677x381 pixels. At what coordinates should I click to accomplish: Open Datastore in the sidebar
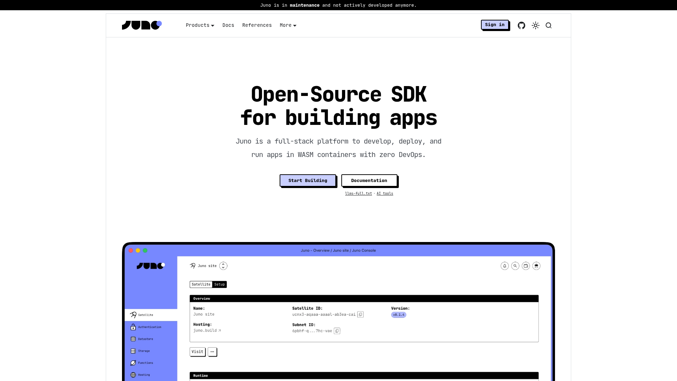(x=151, y=339)
